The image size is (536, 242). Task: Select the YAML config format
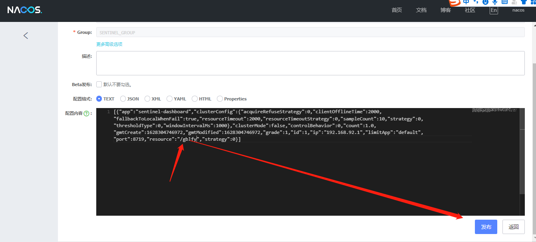coord(170,99)
